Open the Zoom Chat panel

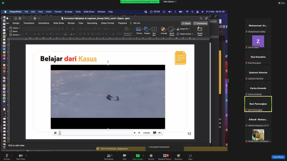[125, 157]
